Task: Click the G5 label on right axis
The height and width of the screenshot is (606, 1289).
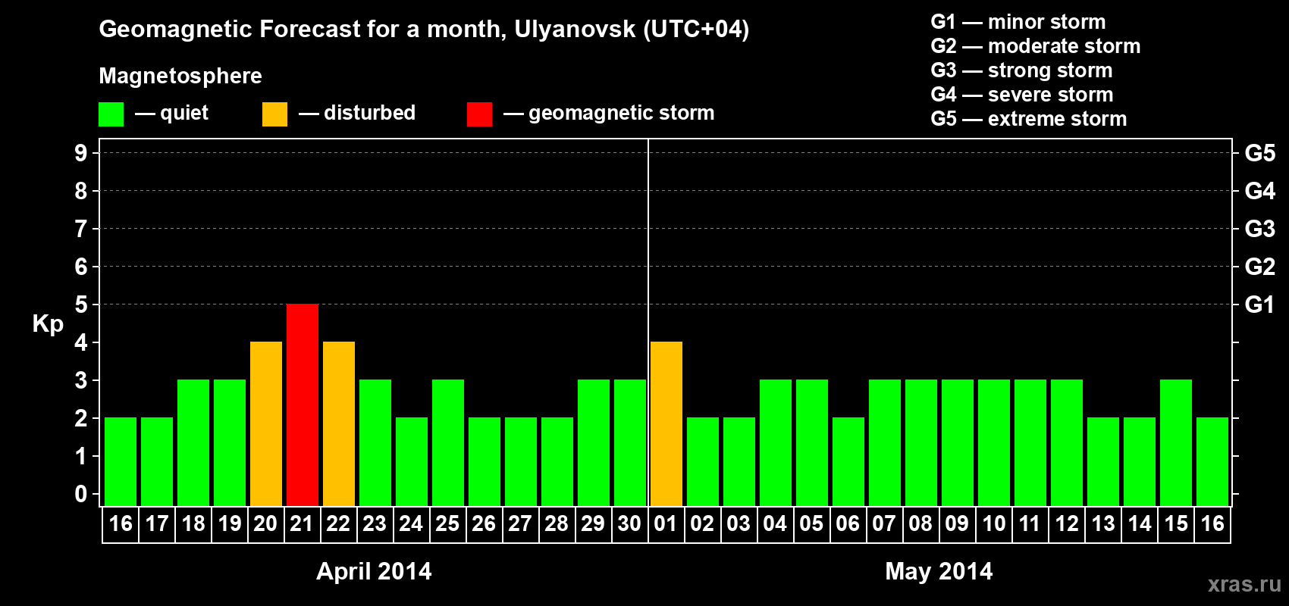Action: (1260, 153)
